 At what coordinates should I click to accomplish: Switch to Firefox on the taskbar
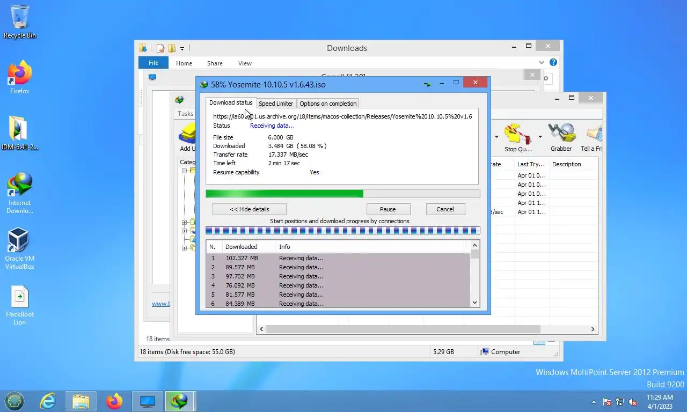(x=114, y=401)
